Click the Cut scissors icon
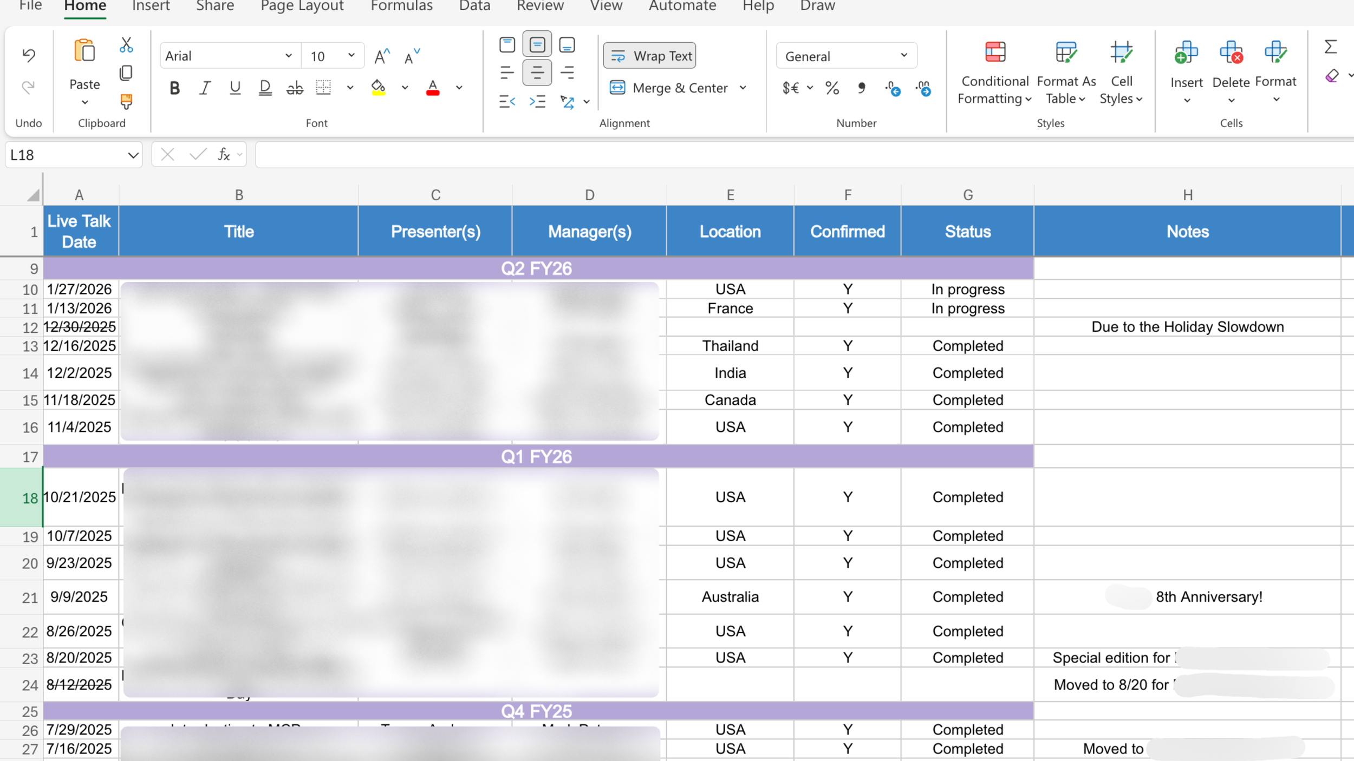 click(126, 45)
